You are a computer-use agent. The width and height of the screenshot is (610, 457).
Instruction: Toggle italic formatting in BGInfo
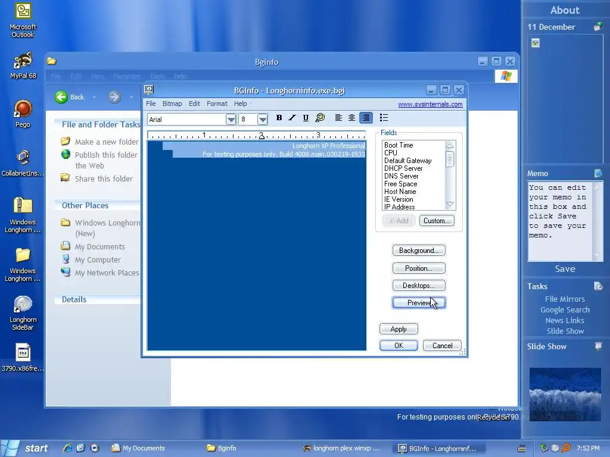(x=292, y=118)
